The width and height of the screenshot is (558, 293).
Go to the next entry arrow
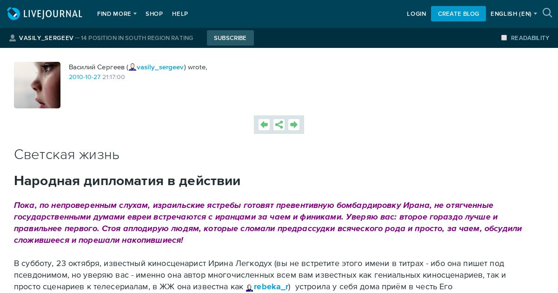pos(294,125)
